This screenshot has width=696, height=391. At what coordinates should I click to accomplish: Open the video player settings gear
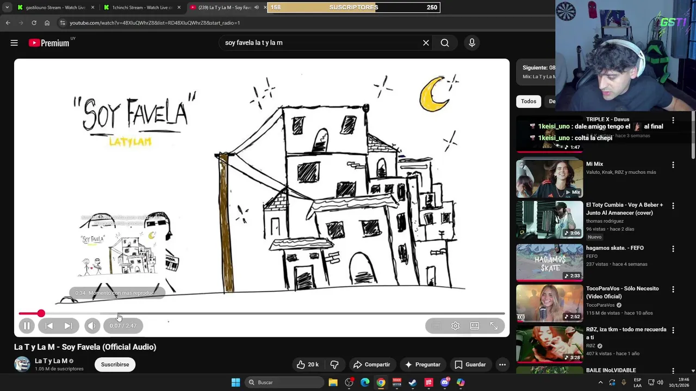(455, 326)
